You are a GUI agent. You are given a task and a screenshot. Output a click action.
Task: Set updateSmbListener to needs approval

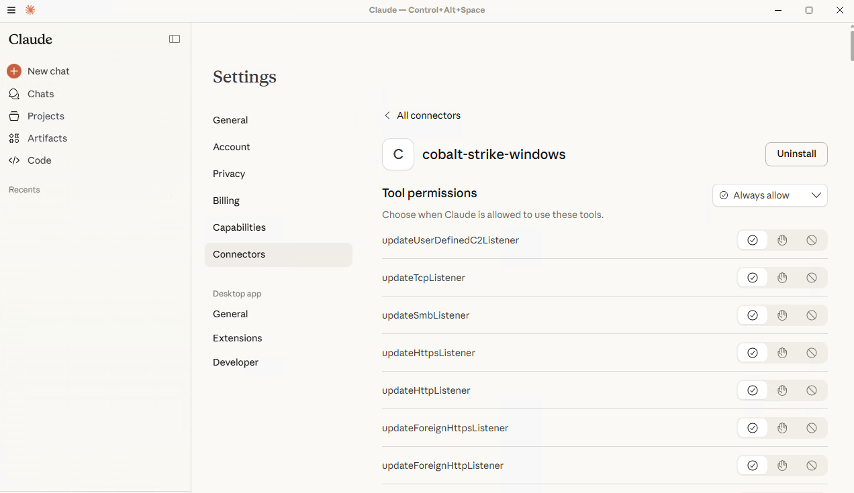click(782, 315)
